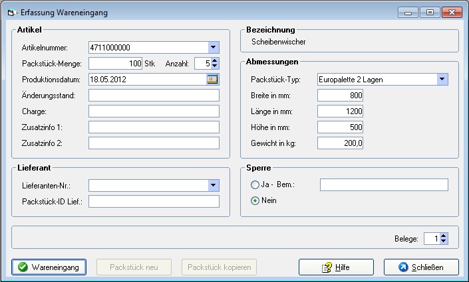
Task: Open the calendar picker for Produktionsdatum
Action: tap(213, 79)
